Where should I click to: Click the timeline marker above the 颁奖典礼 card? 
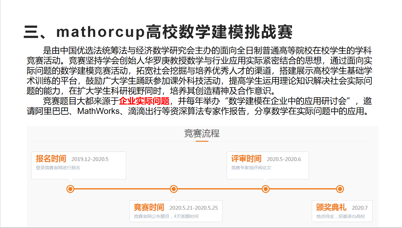point(340,189)
